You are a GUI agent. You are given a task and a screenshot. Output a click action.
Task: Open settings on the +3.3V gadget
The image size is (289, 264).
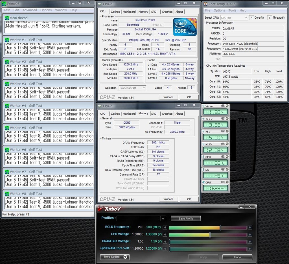coord(223,119)
